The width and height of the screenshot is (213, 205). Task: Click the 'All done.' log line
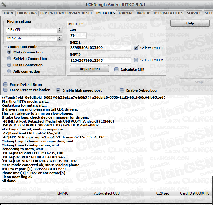[9, 181]
